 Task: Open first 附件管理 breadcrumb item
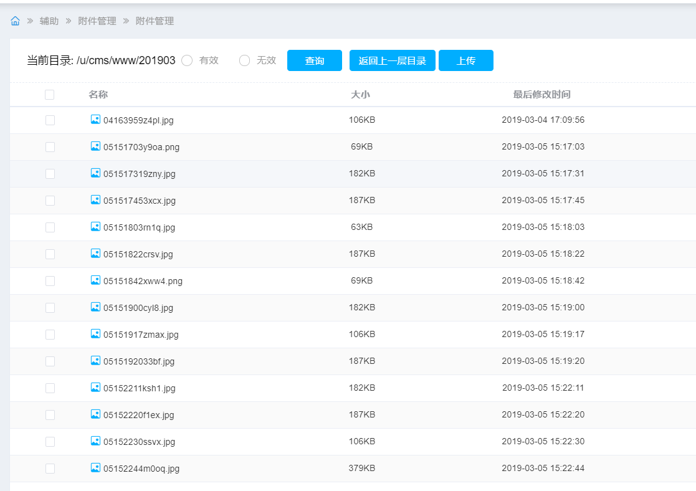point(97,21)
